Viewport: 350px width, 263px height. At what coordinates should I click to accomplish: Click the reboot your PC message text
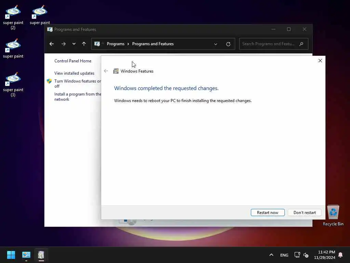click(183, 101)
